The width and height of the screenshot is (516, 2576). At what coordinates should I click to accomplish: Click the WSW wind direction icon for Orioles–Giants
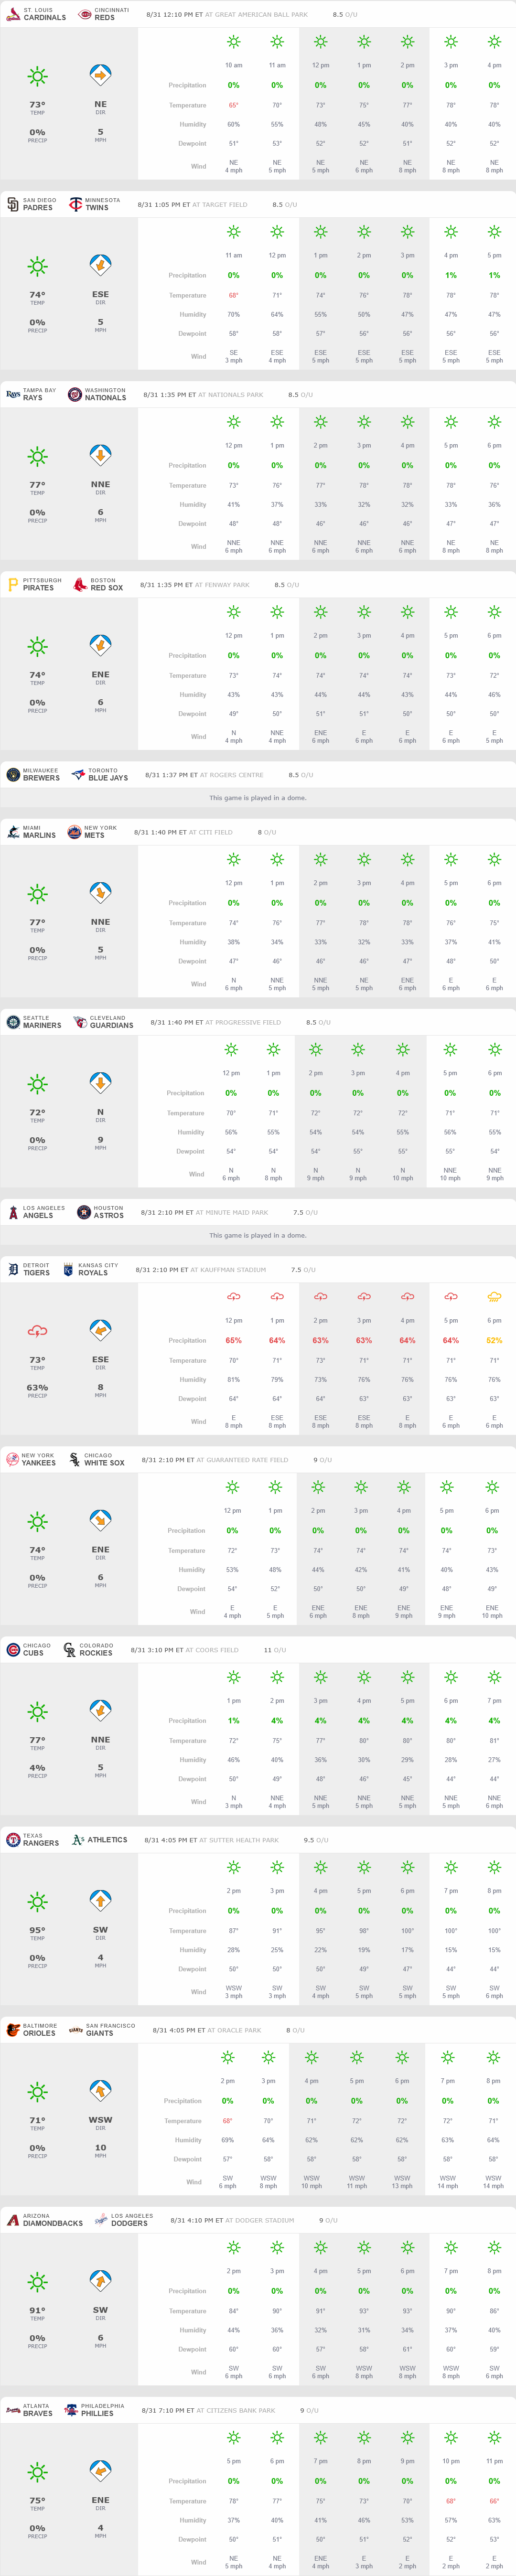(100, 2090)
